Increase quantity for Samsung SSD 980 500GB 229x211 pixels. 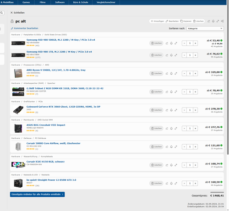click(x=196, y=43)
